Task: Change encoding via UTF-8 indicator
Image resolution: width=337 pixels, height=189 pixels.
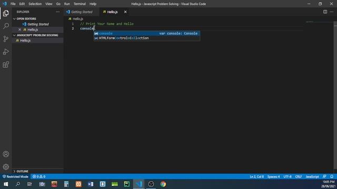Action: pos(288,176)
